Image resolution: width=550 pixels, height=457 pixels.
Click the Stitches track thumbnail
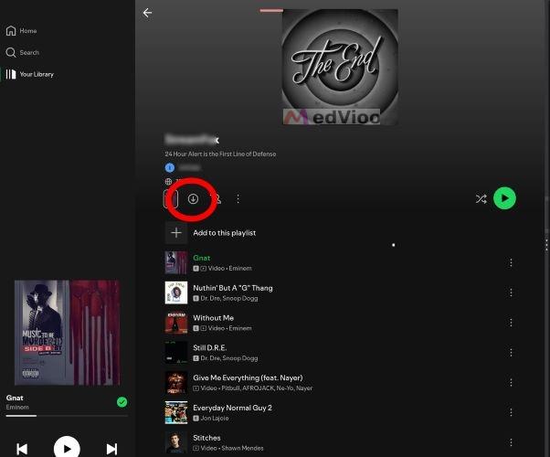176,442
